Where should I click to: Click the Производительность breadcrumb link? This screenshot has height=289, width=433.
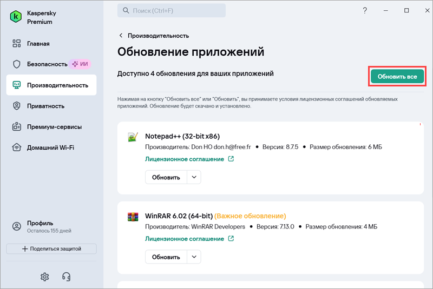click(158, 36)
